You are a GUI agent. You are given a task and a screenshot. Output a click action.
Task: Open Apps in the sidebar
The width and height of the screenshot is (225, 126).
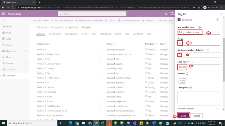pos(8,39)
